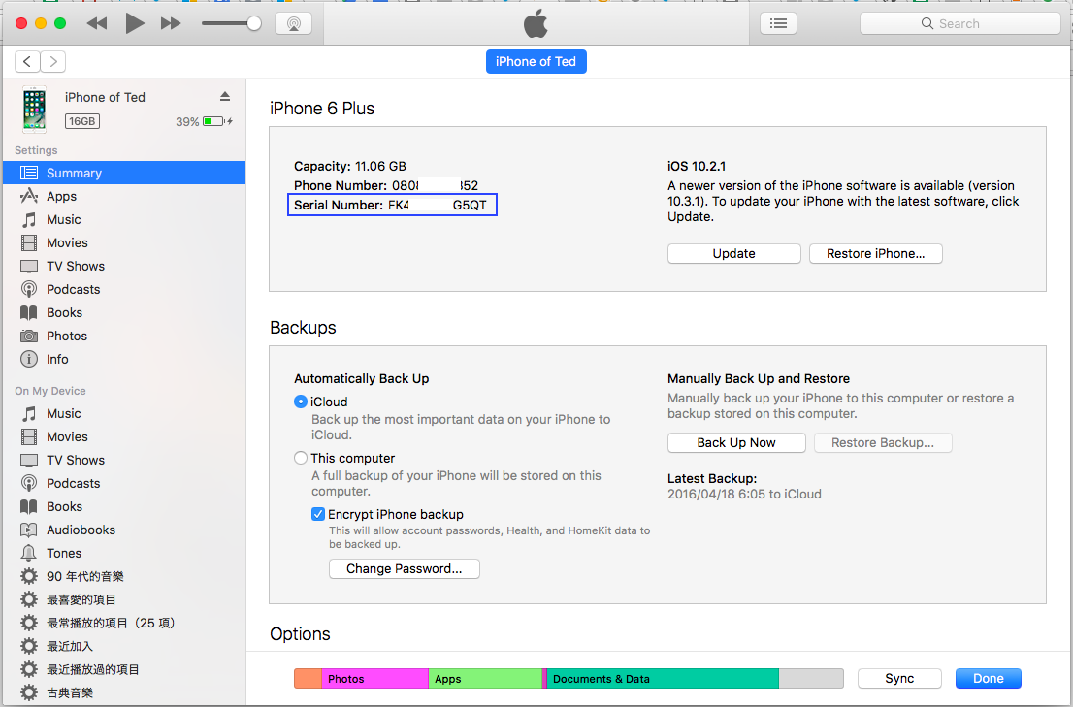Open the Tones item under On My Device
The image size is (1073, 707).
(x=64, y=553)
